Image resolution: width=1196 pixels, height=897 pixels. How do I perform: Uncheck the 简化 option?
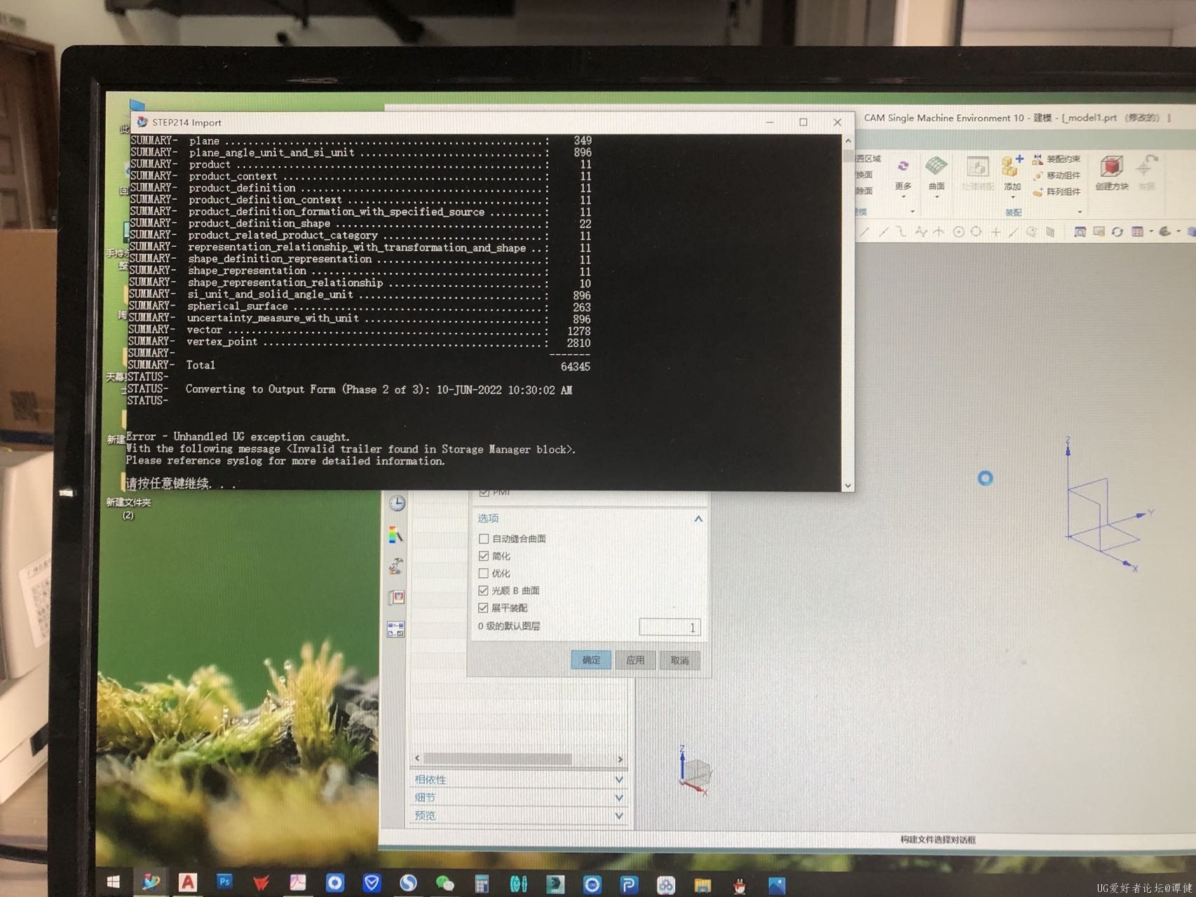tap(484, 556)
